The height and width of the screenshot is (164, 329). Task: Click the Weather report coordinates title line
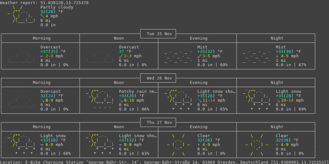[44, 3]
